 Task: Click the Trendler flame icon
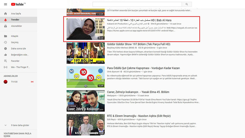coord(5,20)
